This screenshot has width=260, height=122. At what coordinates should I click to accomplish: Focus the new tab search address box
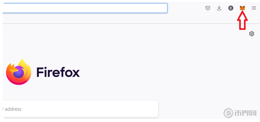[80, 109]
